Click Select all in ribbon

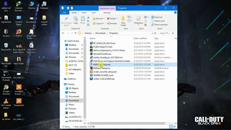[x=157, y=17]
